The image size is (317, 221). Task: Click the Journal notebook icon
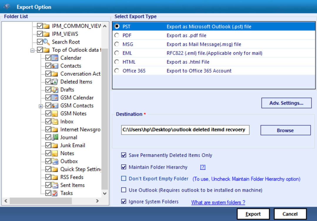point(55,138)
